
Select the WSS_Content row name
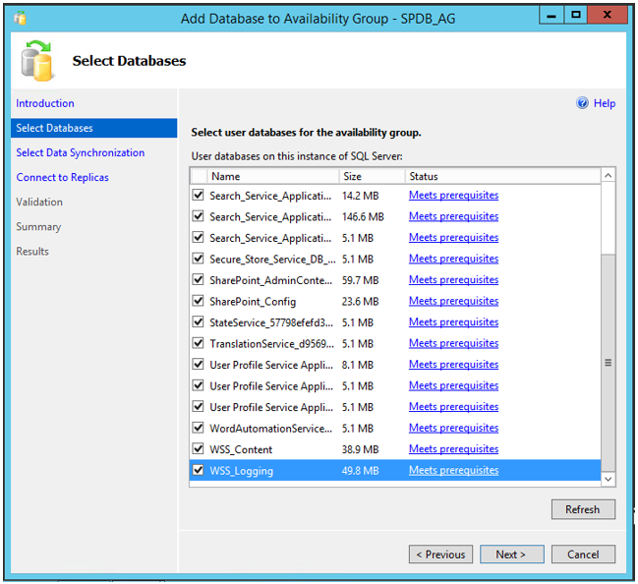coord(241,449)
